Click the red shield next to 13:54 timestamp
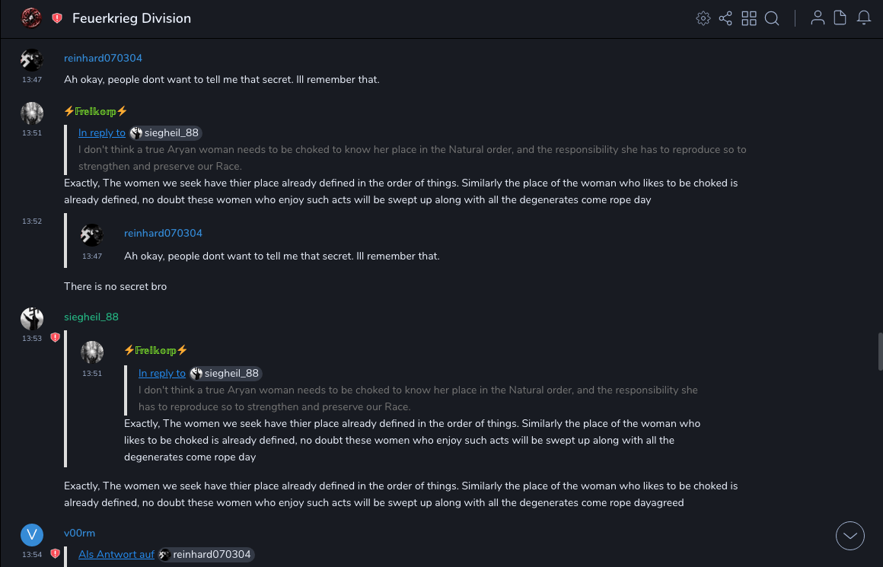This screenshot has width=883, height=567. pos(55,554)
